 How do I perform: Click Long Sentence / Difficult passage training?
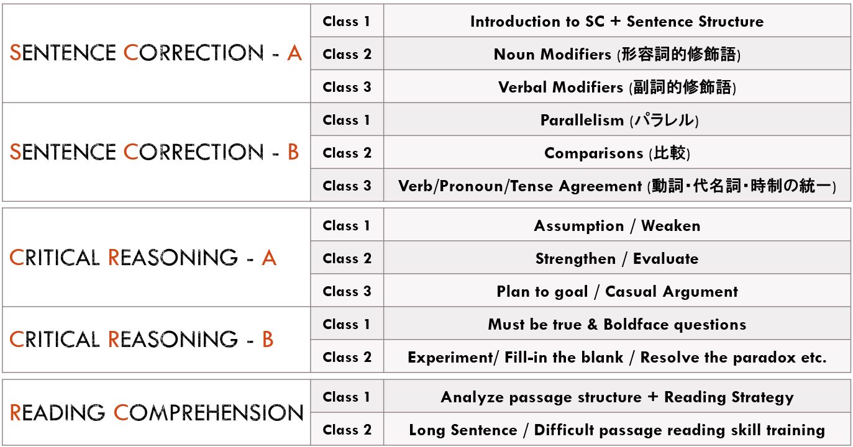(617, 430)
